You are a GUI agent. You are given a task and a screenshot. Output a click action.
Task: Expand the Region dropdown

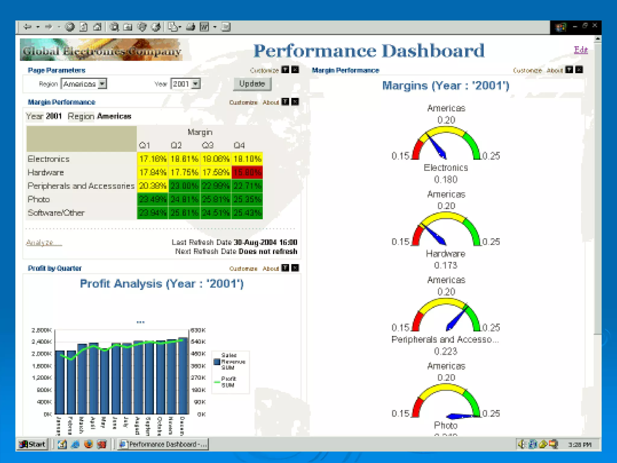(102, 84)
